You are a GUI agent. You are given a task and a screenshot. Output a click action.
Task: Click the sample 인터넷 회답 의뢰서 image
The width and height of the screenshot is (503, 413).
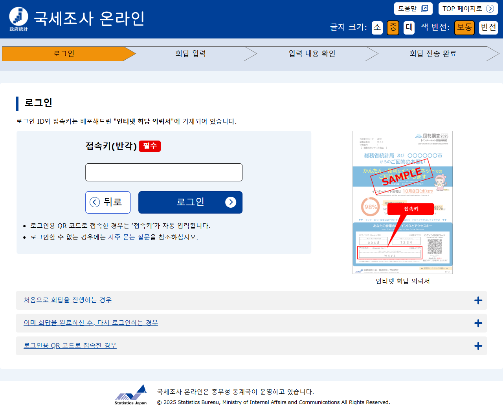402,202
